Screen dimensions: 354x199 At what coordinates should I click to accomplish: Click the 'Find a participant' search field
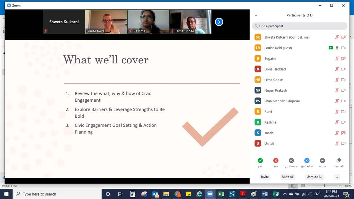coord(299,26)
